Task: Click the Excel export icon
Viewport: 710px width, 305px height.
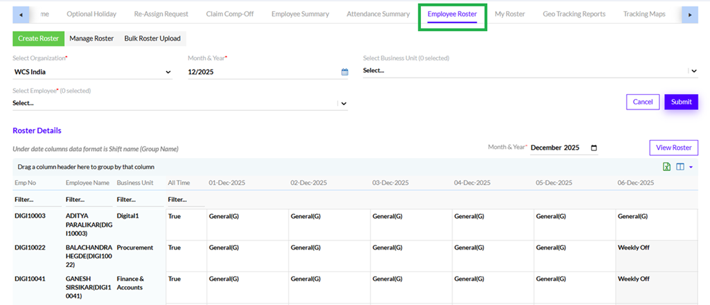Action: 667,167
